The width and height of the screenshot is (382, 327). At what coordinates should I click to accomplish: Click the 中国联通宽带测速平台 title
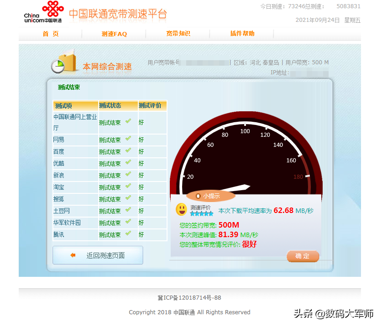[118, 14]
